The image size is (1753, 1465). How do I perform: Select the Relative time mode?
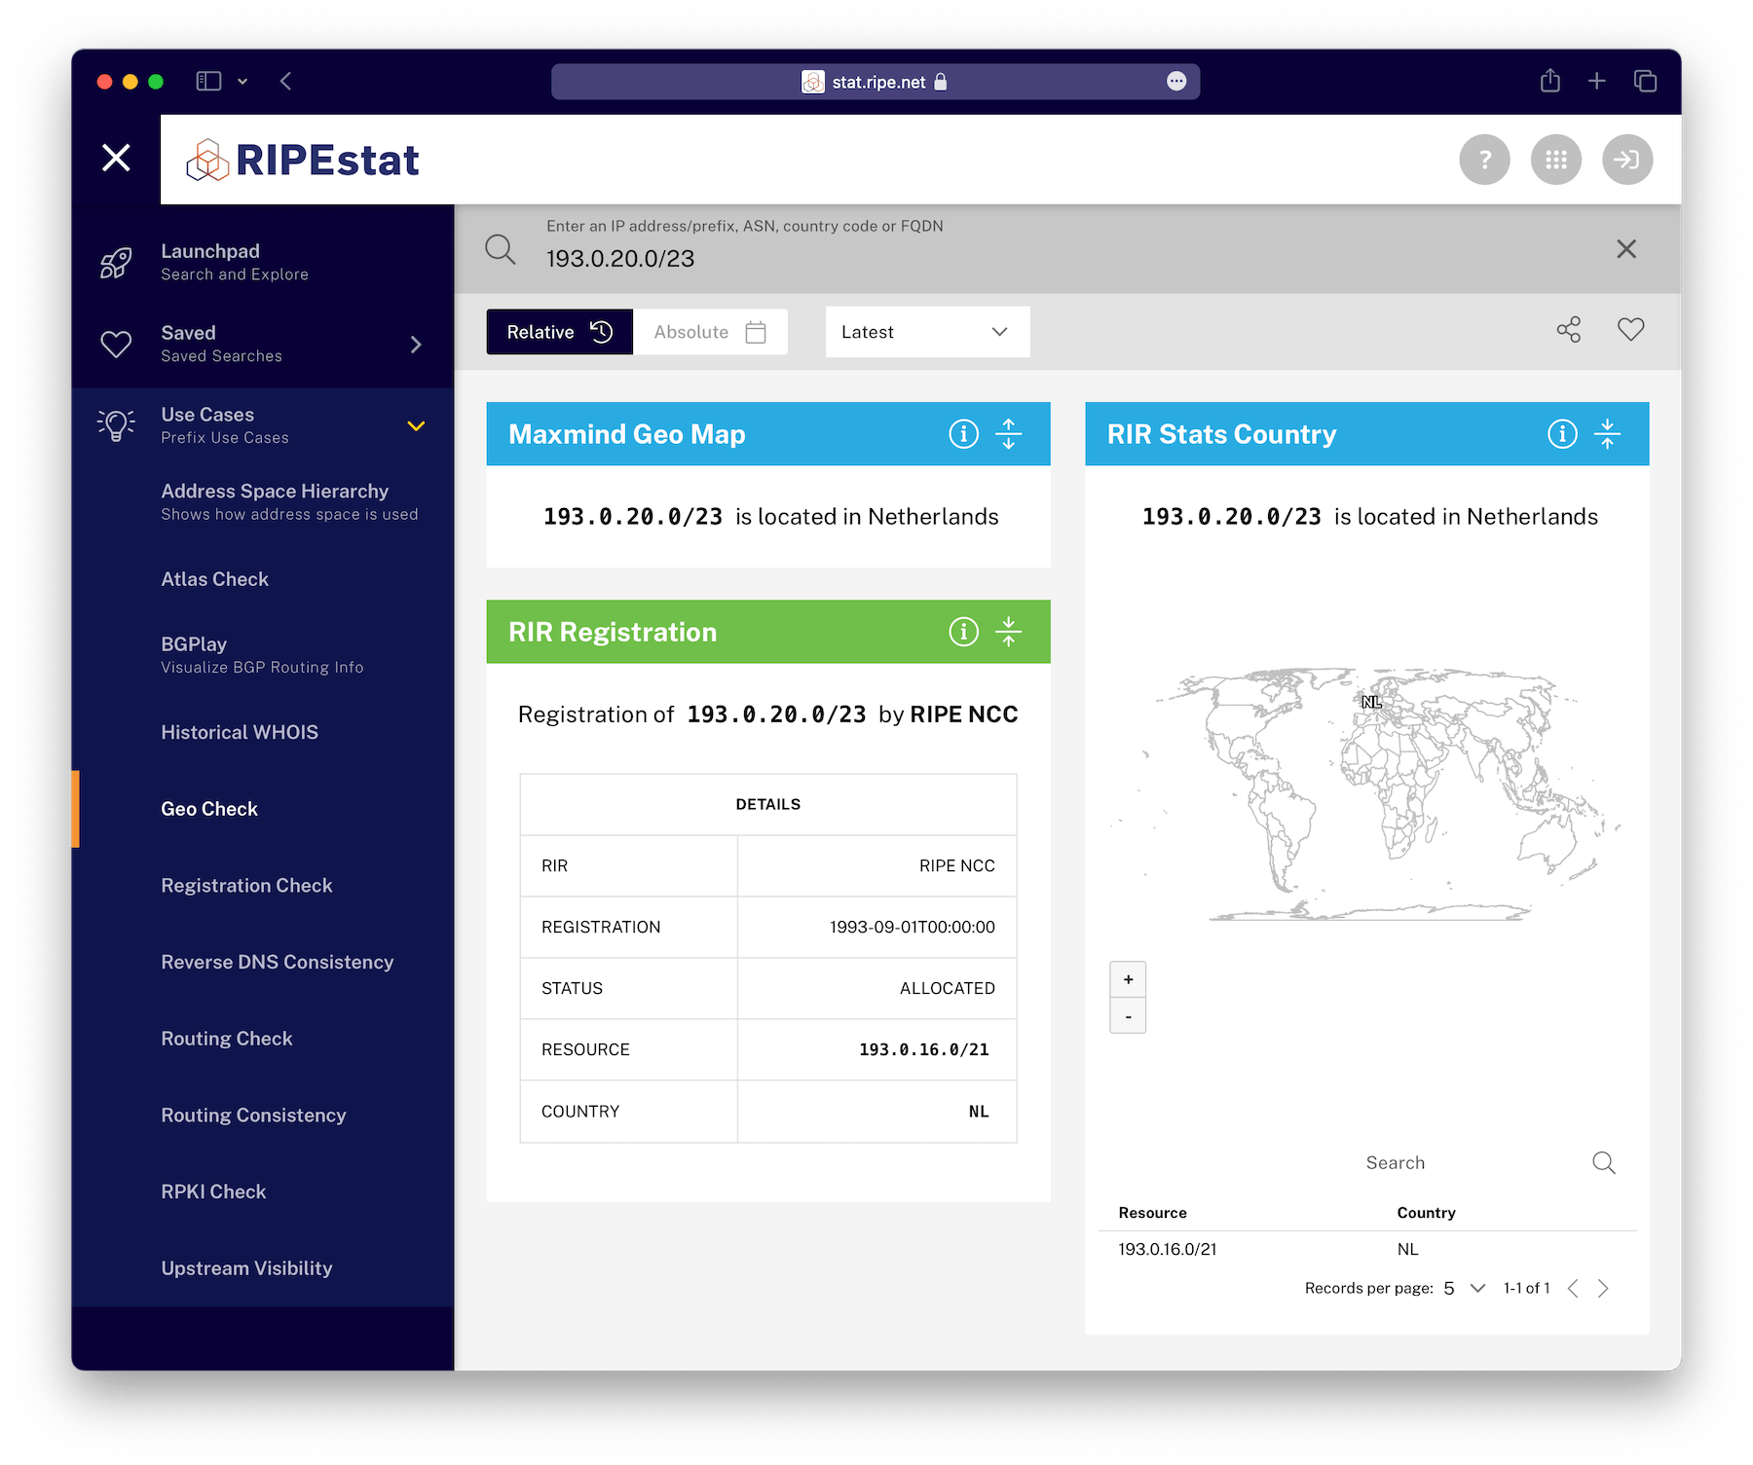pyautogui.click(x=560, y=332)
